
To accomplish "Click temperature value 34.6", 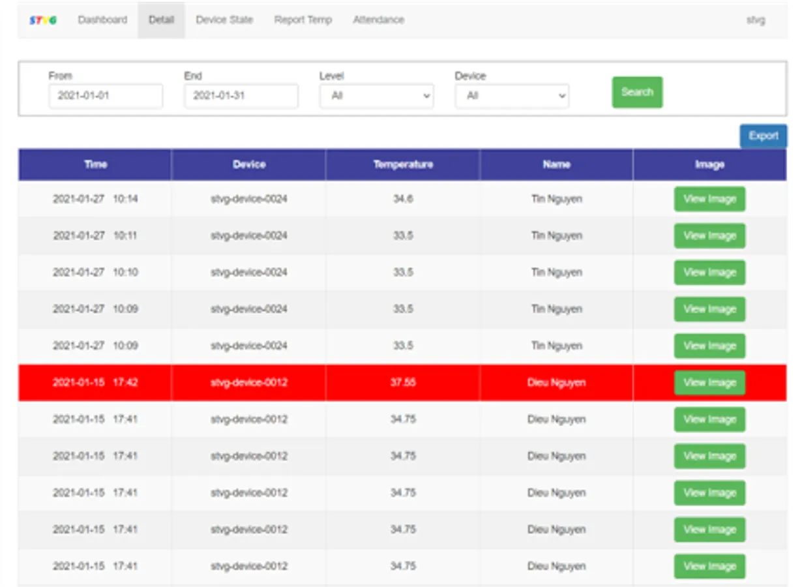I will [403, 199].
